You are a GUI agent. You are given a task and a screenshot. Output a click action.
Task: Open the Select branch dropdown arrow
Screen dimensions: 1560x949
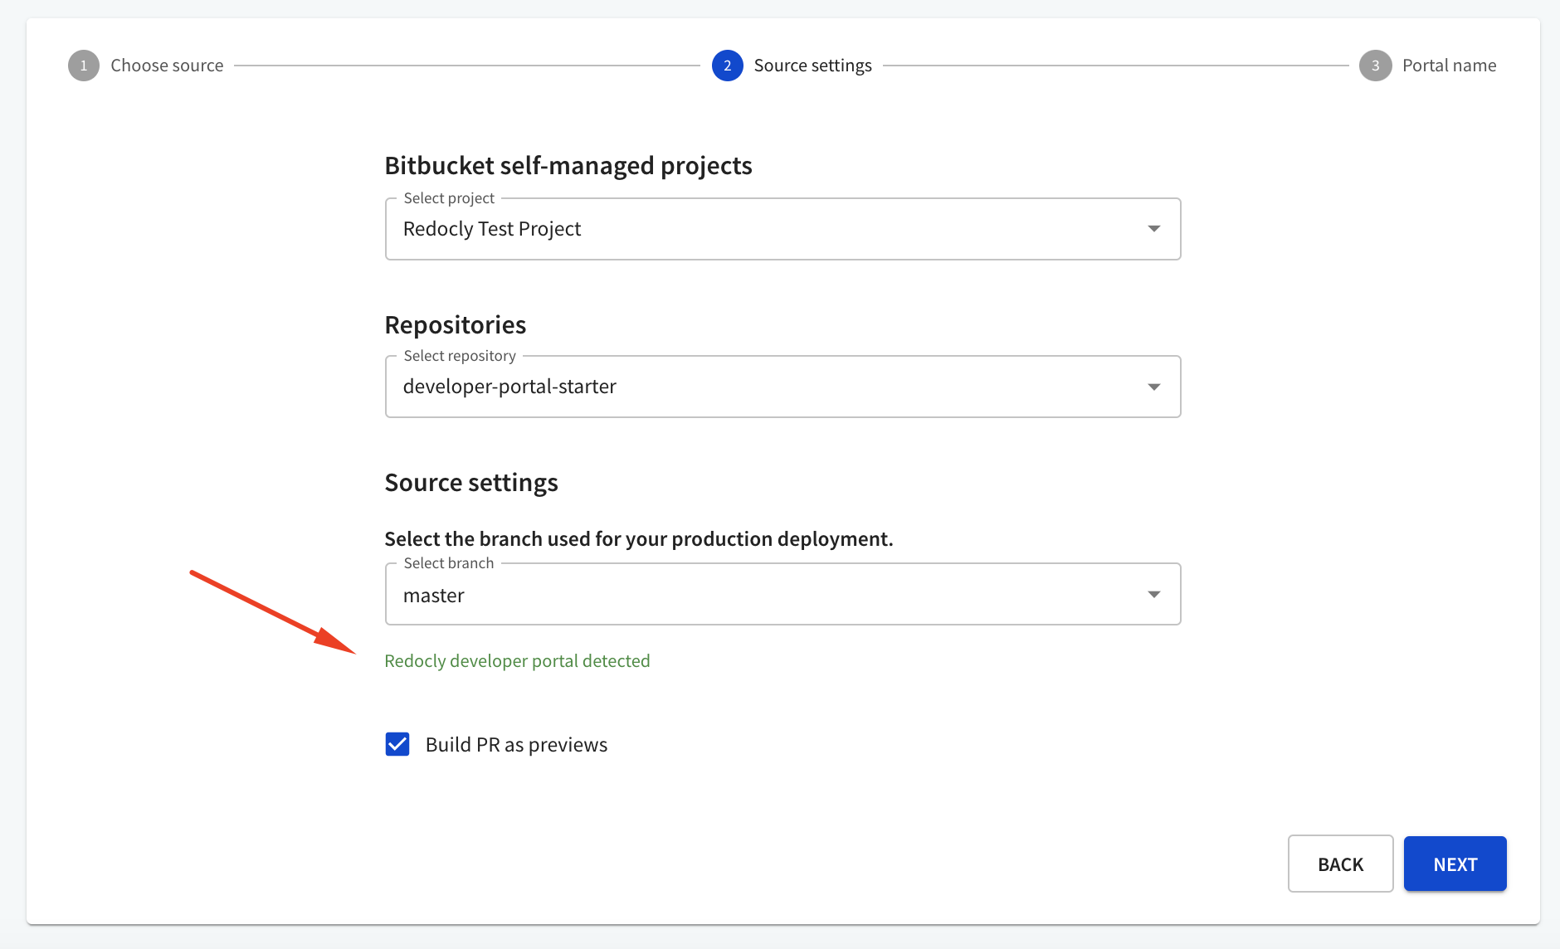click(1153, 594)
